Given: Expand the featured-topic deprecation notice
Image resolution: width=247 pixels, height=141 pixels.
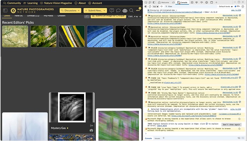Looking at the screenshot, I should [149, 16].
